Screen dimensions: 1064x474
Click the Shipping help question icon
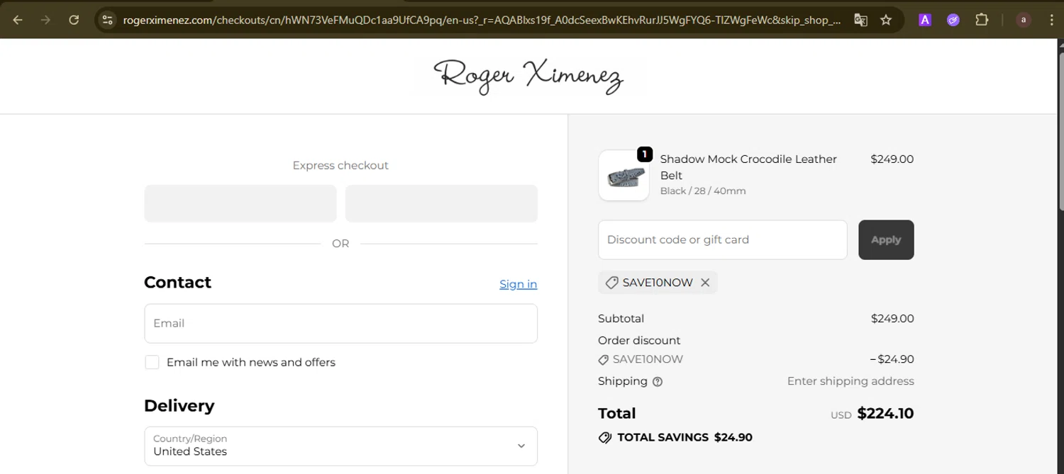[658, 382]
